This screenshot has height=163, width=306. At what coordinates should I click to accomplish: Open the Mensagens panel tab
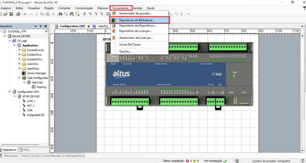coord(42,156)
